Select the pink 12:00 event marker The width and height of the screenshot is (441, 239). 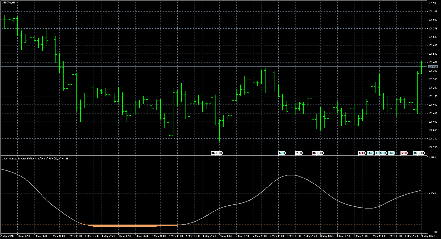coord(362,153)
